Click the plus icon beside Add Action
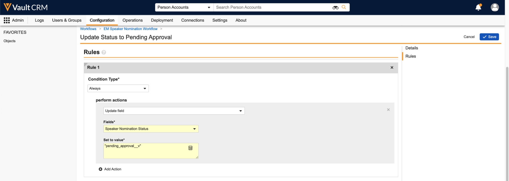The image size is (509, 181). pyautogui.click(x=101, y=169)
